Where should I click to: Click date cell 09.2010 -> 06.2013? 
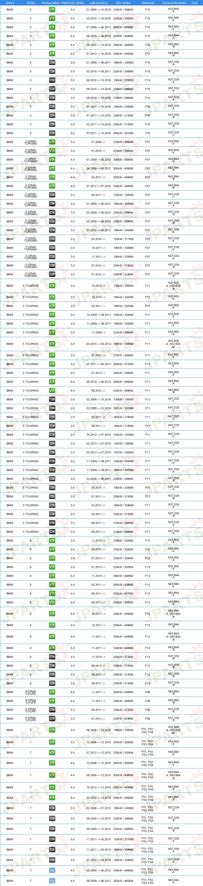point(98,382)
